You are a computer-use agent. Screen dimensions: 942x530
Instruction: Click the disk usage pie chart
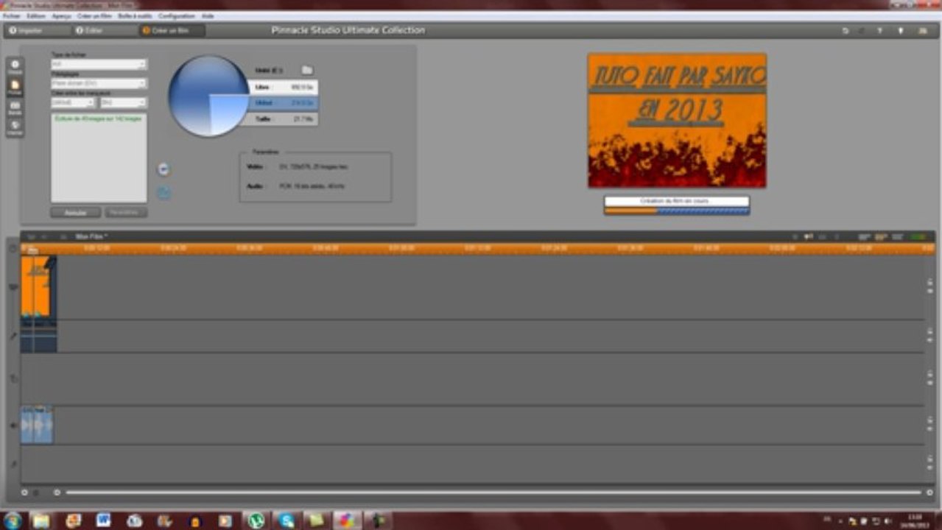click(x=208, y=96)
